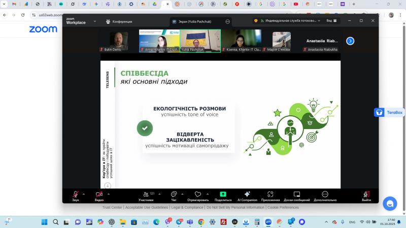The image size is (406, 228).
Task: Open the TeraBox side widget
Action: coord(389,112)
